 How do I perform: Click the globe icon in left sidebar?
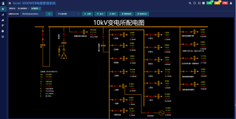3,9
